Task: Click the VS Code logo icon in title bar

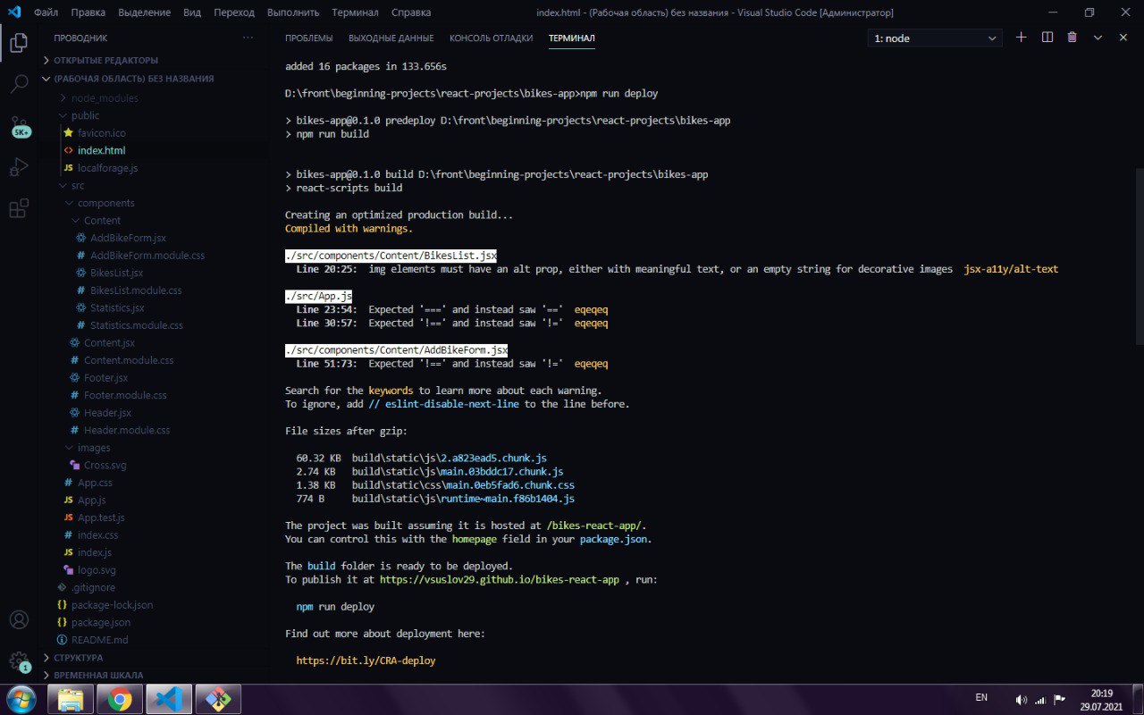Action: point(14,13)
